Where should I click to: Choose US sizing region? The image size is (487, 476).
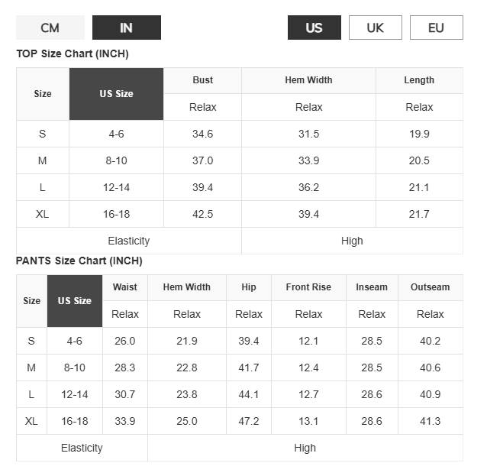point(314,28)
